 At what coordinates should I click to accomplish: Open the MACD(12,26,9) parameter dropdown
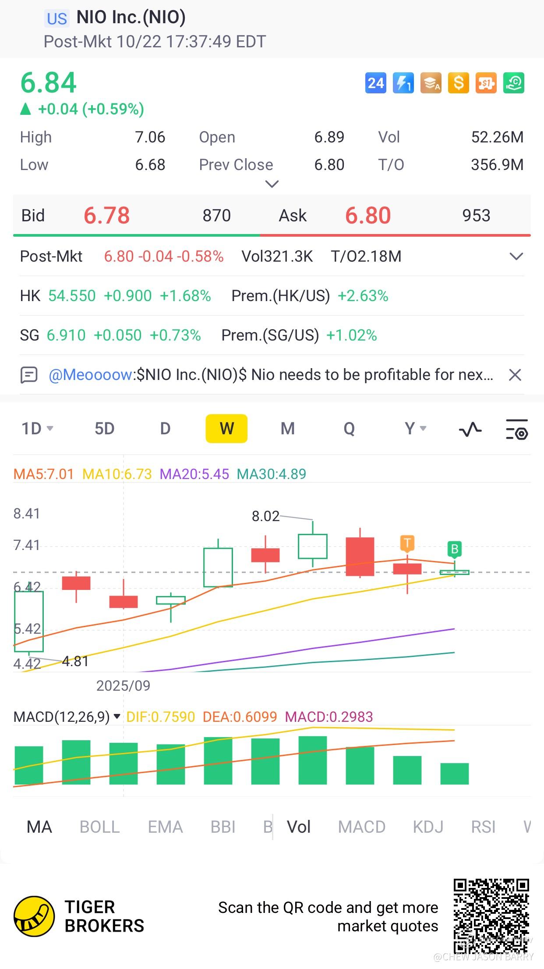[67, 717]
